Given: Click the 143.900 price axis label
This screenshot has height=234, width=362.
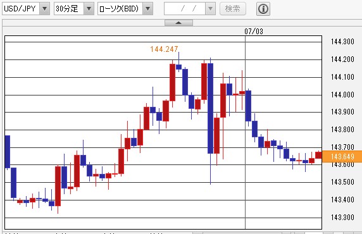Looking at the screenshot, I should coord(342,112).
